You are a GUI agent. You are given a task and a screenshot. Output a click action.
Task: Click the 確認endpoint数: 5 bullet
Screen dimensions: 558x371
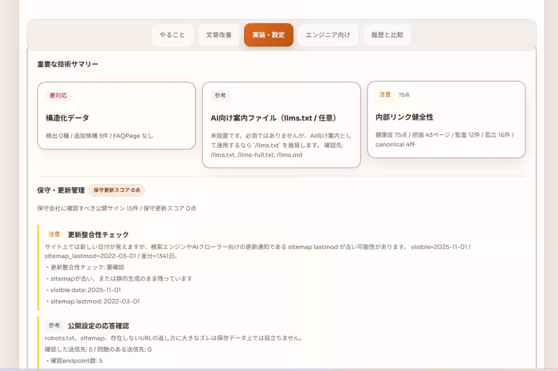pyautogui.click(x=73, y=361)
